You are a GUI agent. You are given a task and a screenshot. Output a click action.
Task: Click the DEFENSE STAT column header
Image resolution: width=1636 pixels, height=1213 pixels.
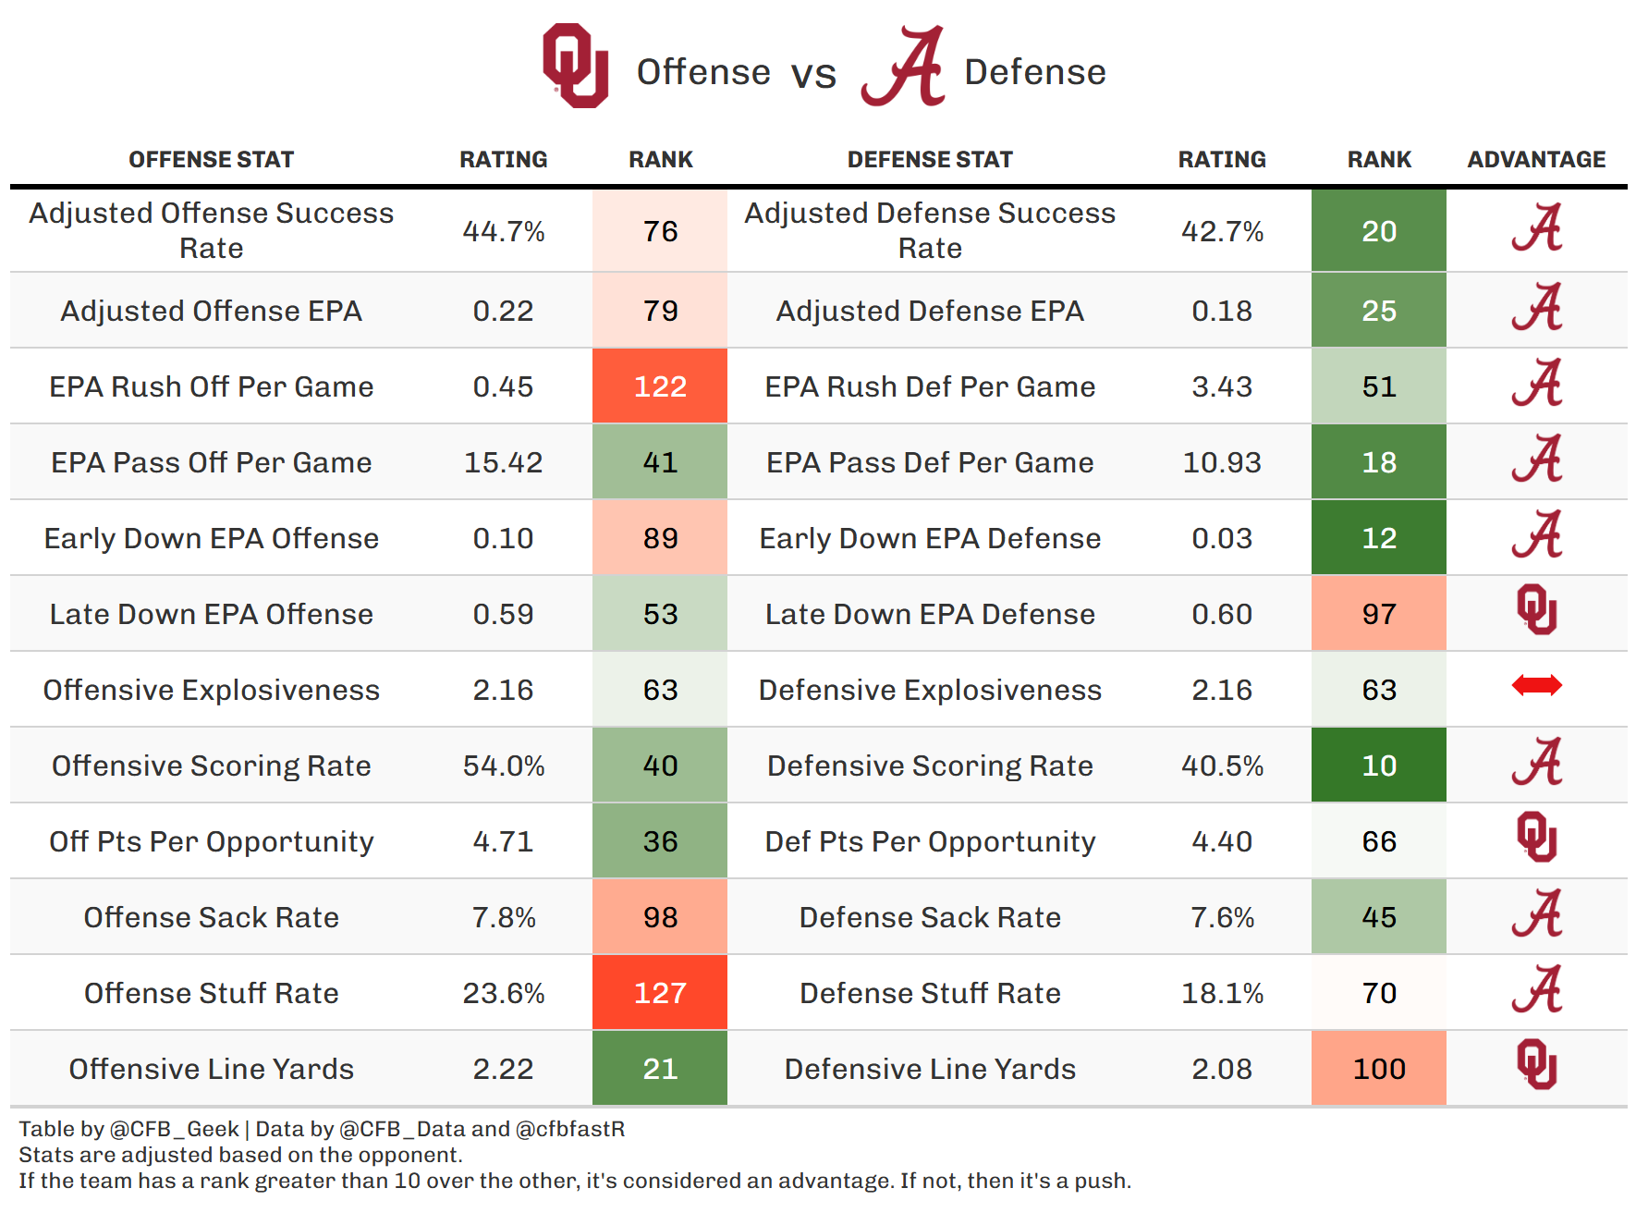[x=930, y=160]
